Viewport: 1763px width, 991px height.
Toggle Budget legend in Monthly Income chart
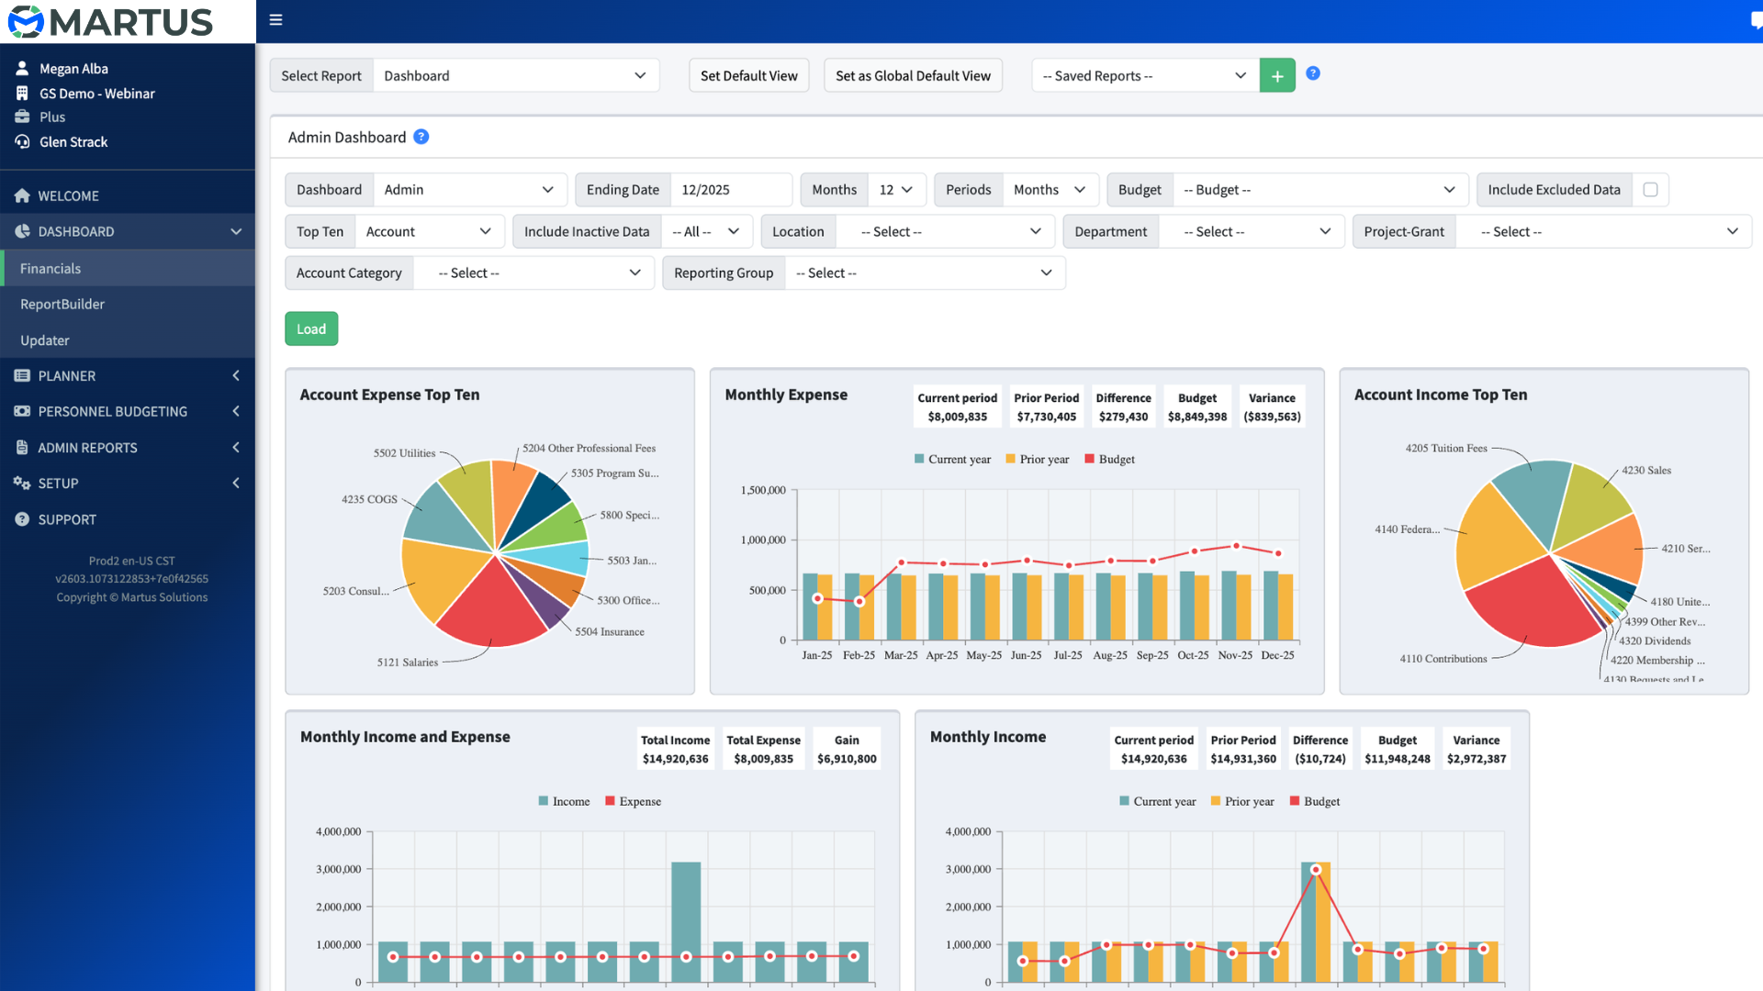tap(1315, 801)
